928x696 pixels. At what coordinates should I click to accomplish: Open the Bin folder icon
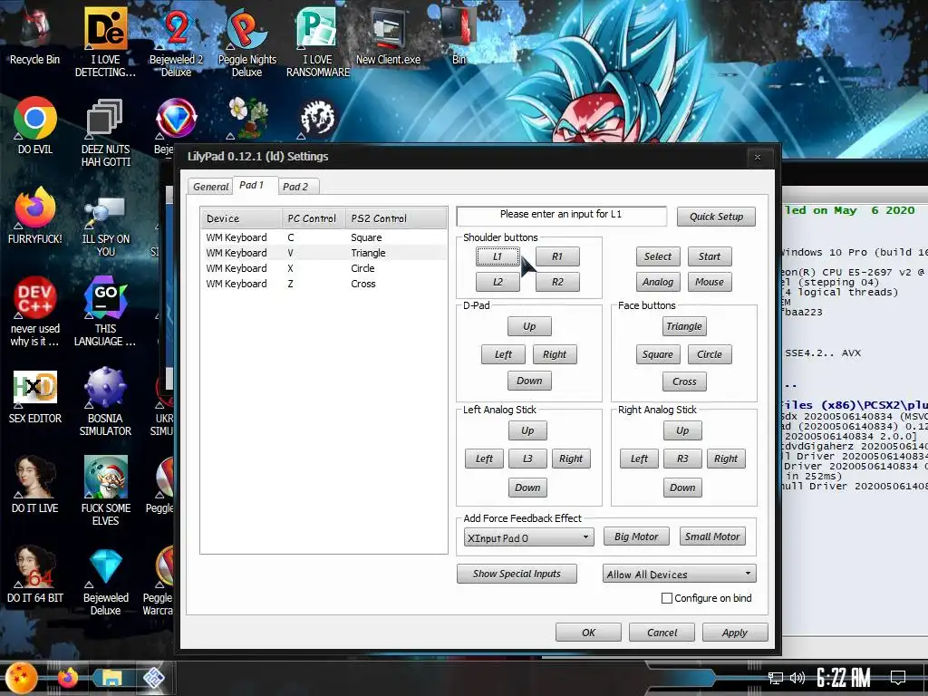pyautogui.click(x=459, y=35)
